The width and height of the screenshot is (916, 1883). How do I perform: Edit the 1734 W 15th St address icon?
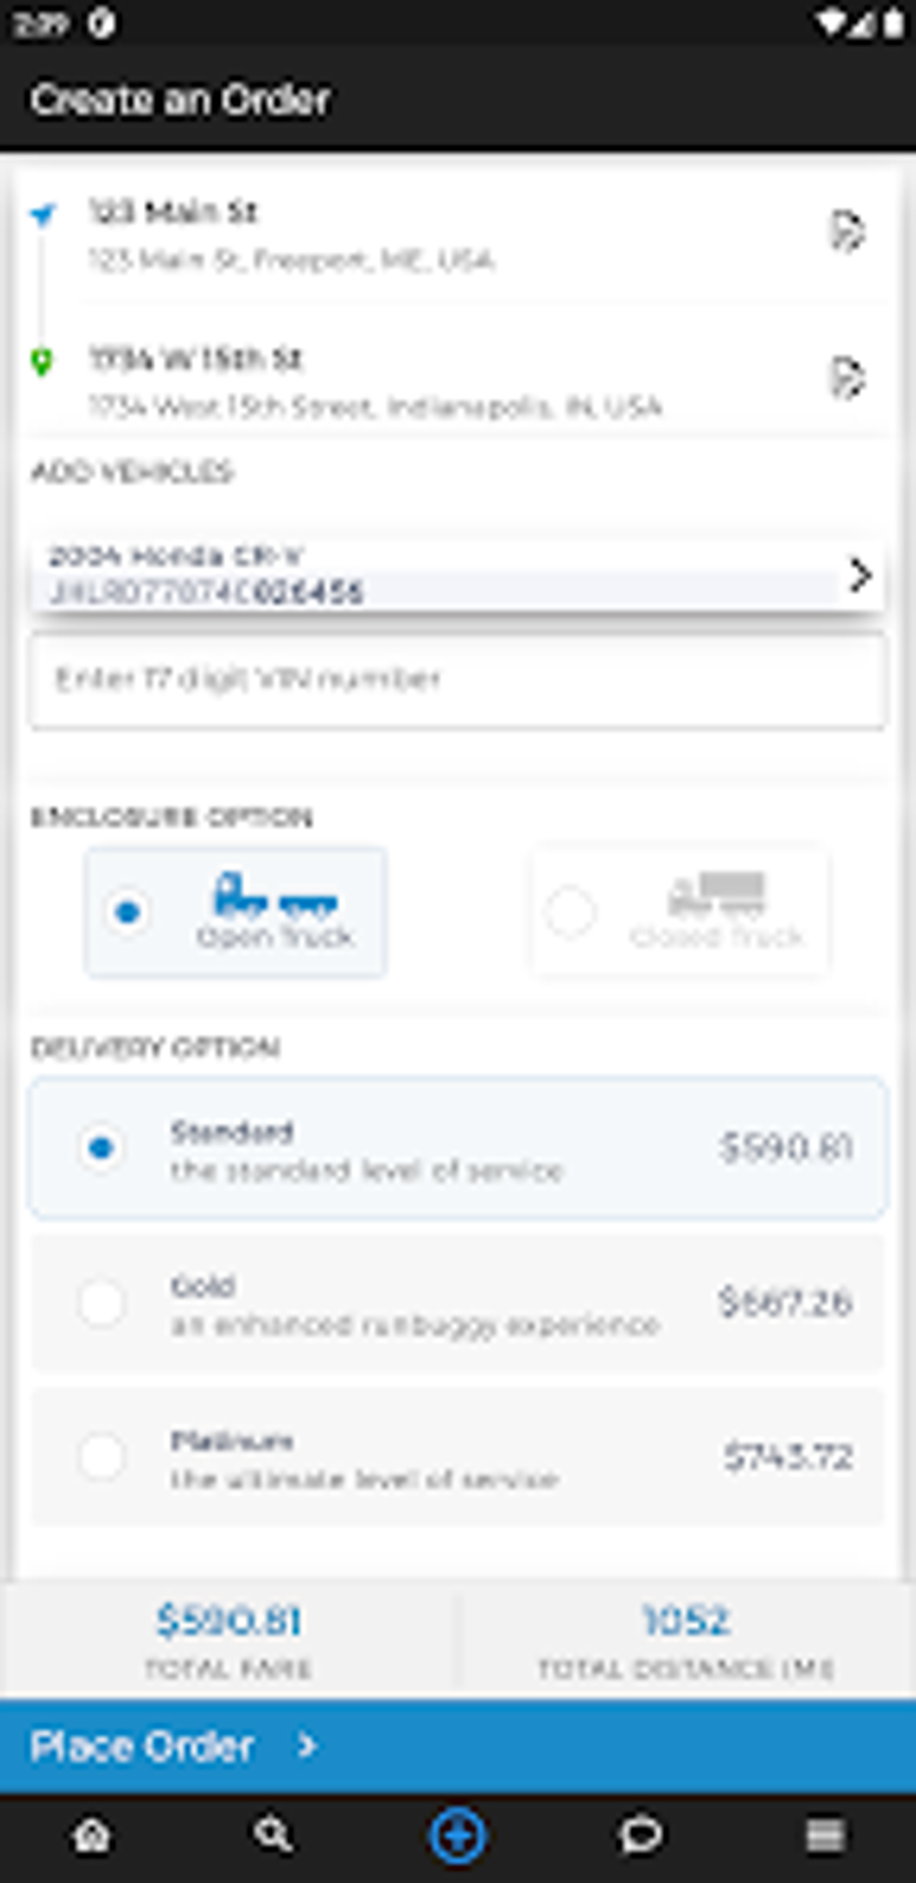point(846,378)
